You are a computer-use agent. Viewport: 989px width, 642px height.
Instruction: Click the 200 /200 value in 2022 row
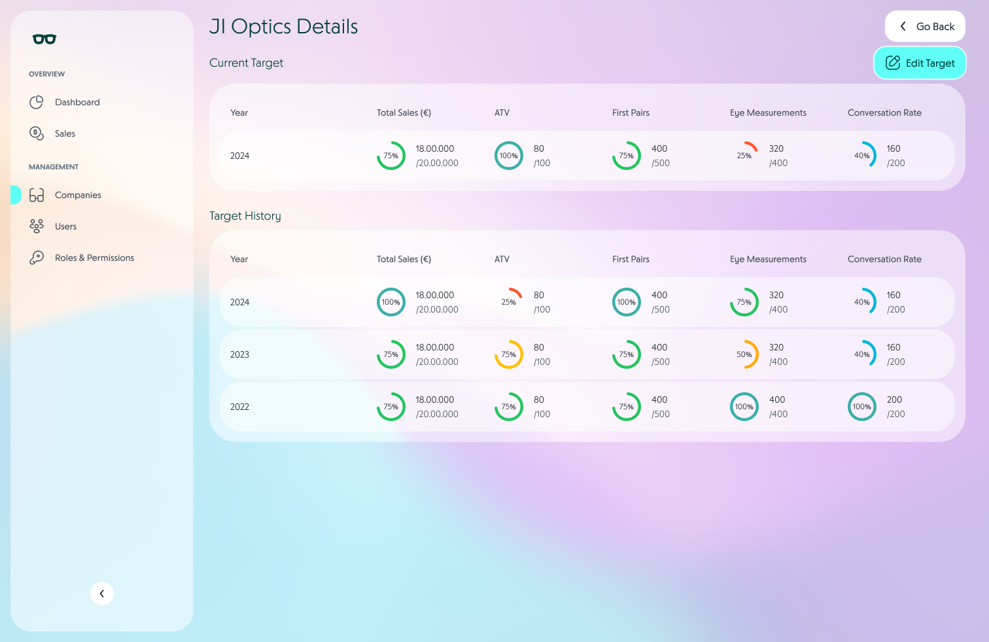(895, 407)
